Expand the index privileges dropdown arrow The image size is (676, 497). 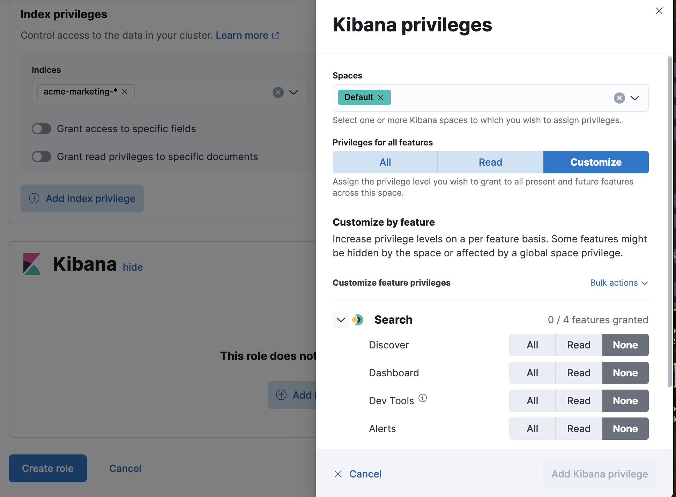coord(294,92)
